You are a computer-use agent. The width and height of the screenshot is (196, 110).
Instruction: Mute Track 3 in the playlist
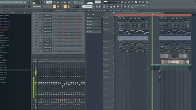pyautogui.click(x=114, y=33)
